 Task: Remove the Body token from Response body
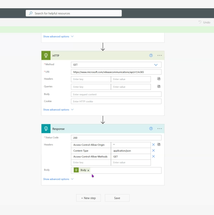click(88, 170)
